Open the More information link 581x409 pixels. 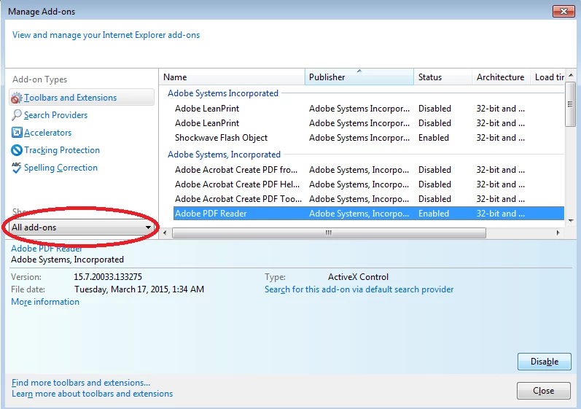45,302
